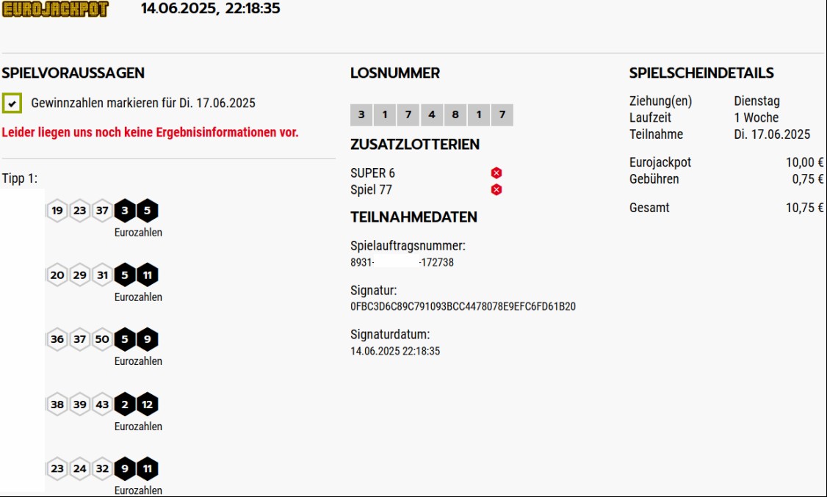The image size is (827, 497).
Task: Click the Ziehung(en) value Dienstag
Action: click(x=756, y=101)
